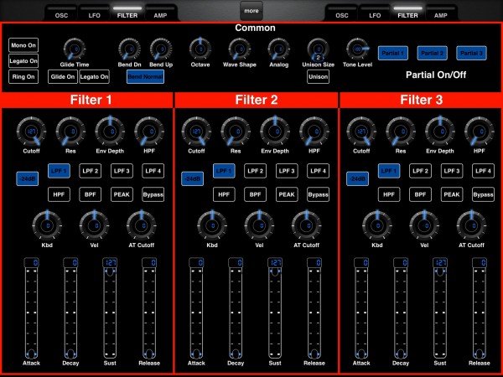This screenshot has width=503, height=377.
Task: Click the Filter 1 Release value box
Action: tap(149, 262)
